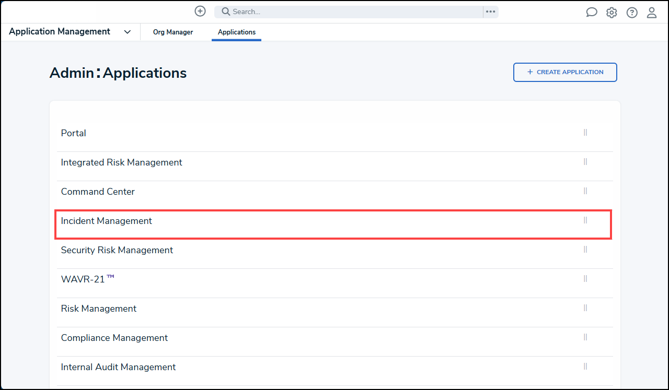
Task: Open the help question mark icon
Action: 632,13
